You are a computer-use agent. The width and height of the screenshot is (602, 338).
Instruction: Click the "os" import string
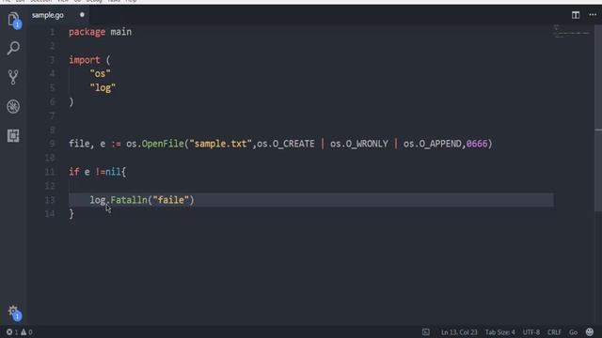click(101, 73)
